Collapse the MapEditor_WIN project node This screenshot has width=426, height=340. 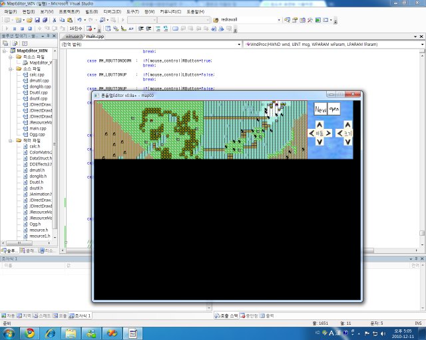point(5,50)
